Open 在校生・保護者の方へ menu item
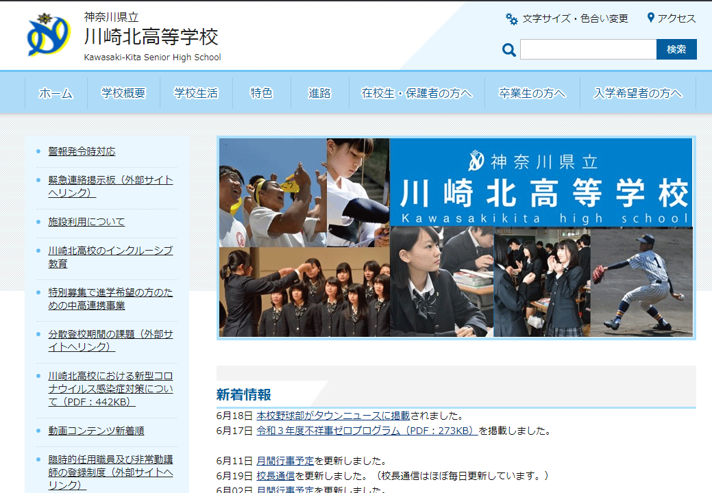 click(417, 93)
